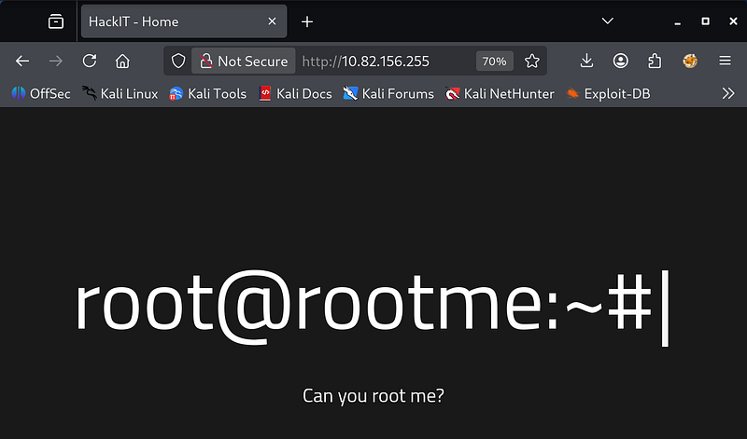Reload the current page
Screen dimensions: 747x439
pos(90,62)
